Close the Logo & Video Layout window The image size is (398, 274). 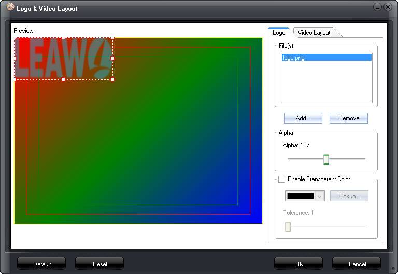tap(388, 7)
